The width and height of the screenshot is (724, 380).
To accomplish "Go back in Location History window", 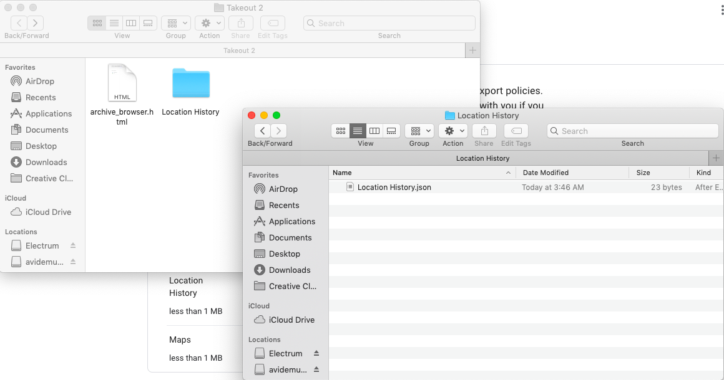I will coord(262,131).
